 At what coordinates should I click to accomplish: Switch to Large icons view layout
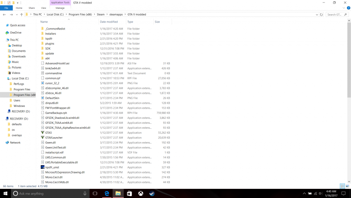click(x=347, y=186)
